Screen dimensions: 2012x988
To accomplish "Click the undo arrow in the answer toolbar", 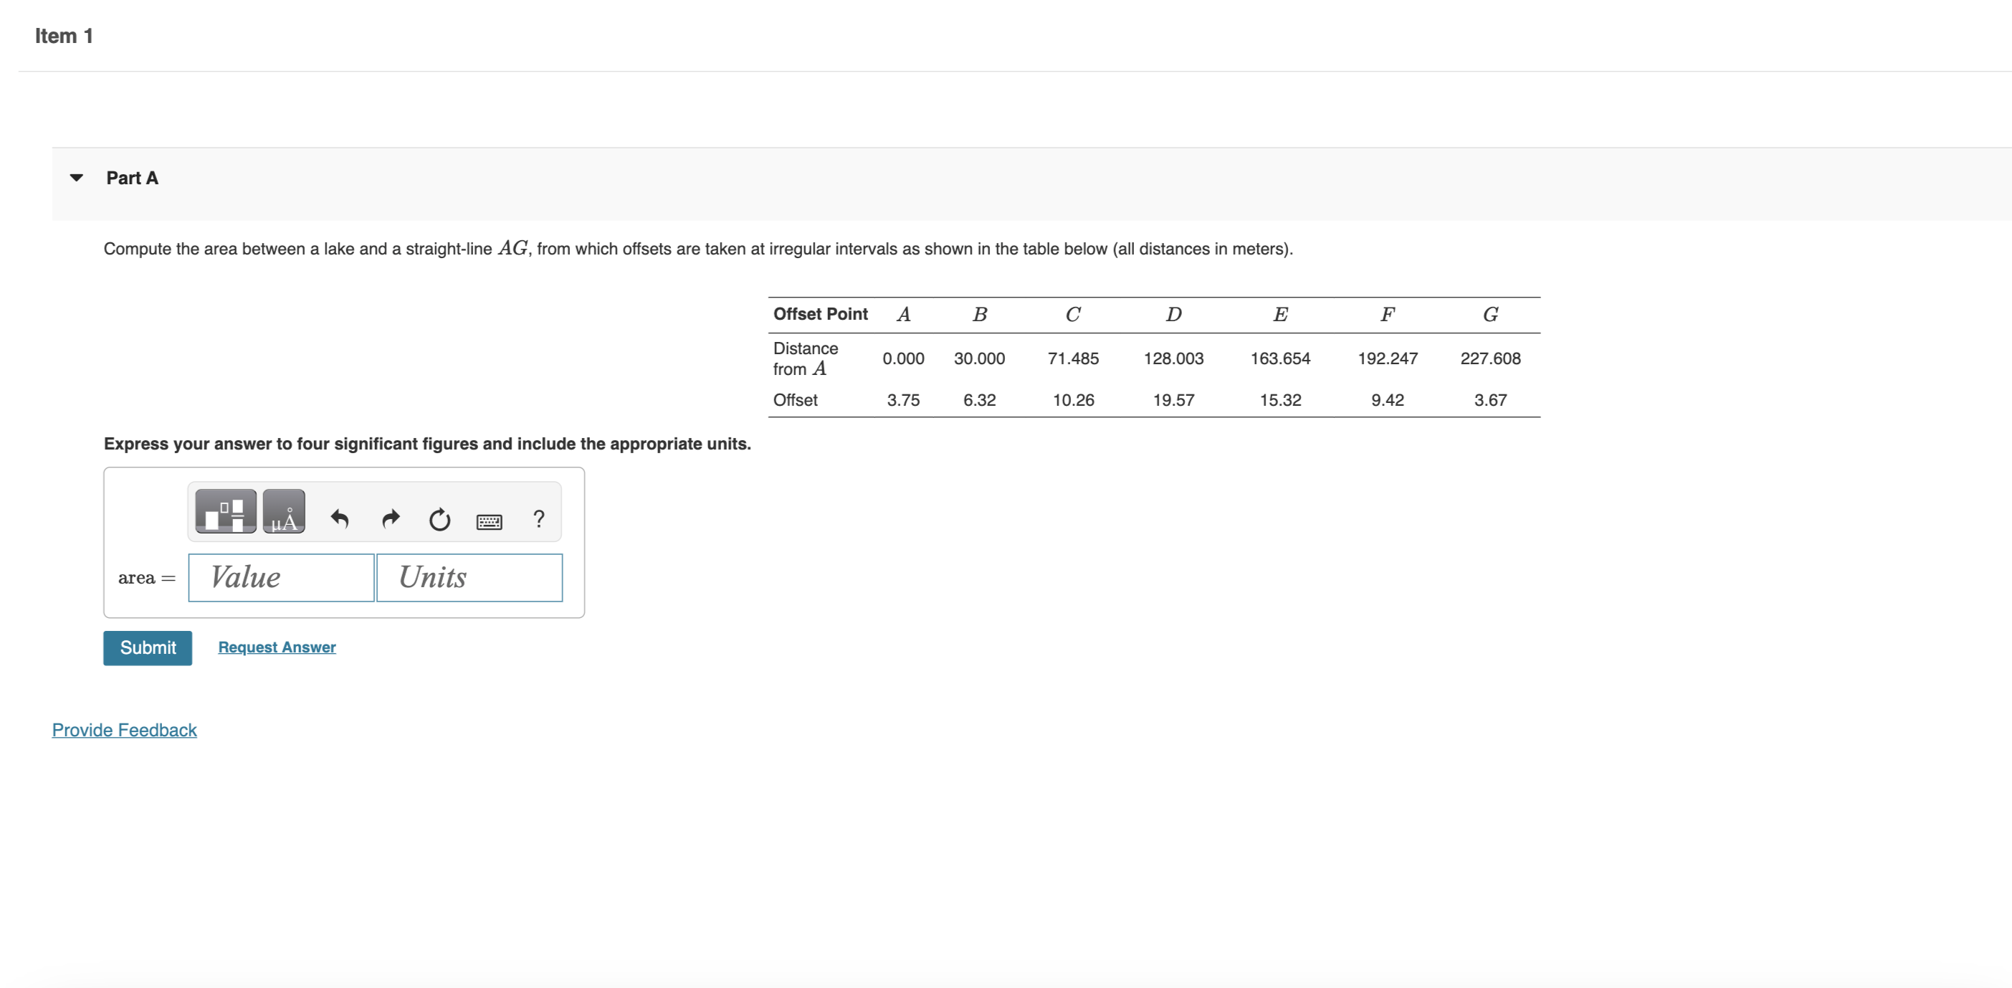I will [x=340, y=518].
